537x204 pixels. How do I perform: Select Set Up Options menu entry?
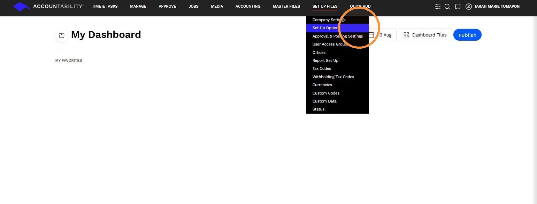click(338, 28)
